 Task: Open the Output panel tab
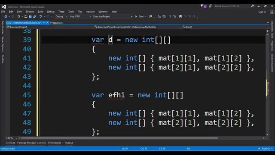coord(69,143)
